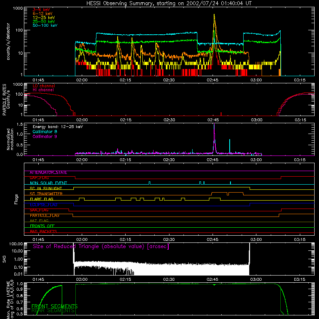Viewport: 319px width, 319px height.
Task: Click the 100.00 tick on SAS axis
Action: click(16, 244)
